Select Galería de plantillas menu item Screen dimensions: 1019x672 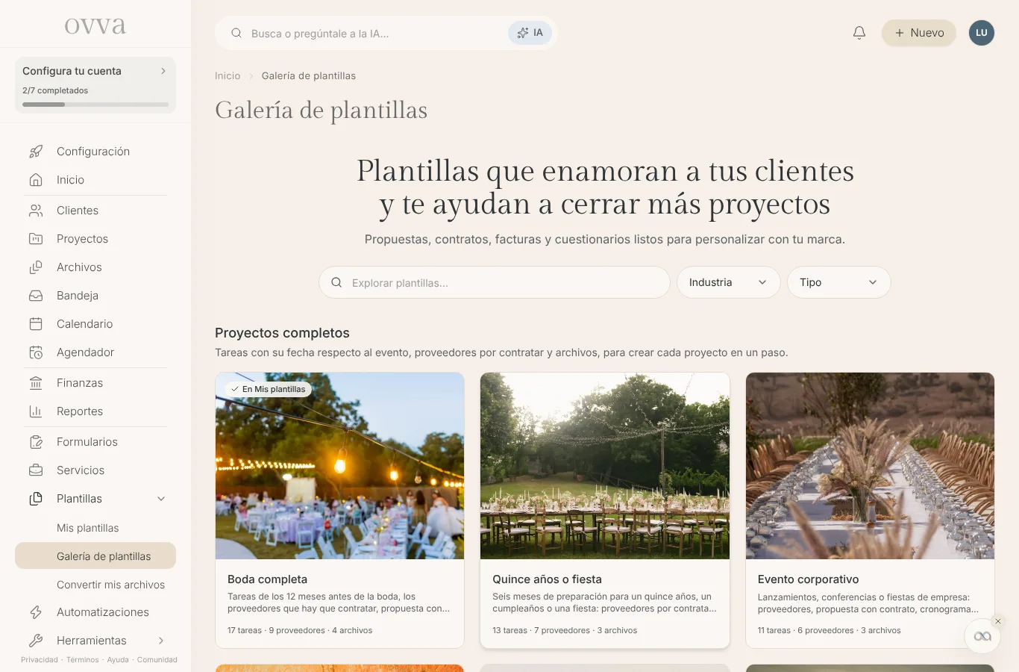coord(95,556)
